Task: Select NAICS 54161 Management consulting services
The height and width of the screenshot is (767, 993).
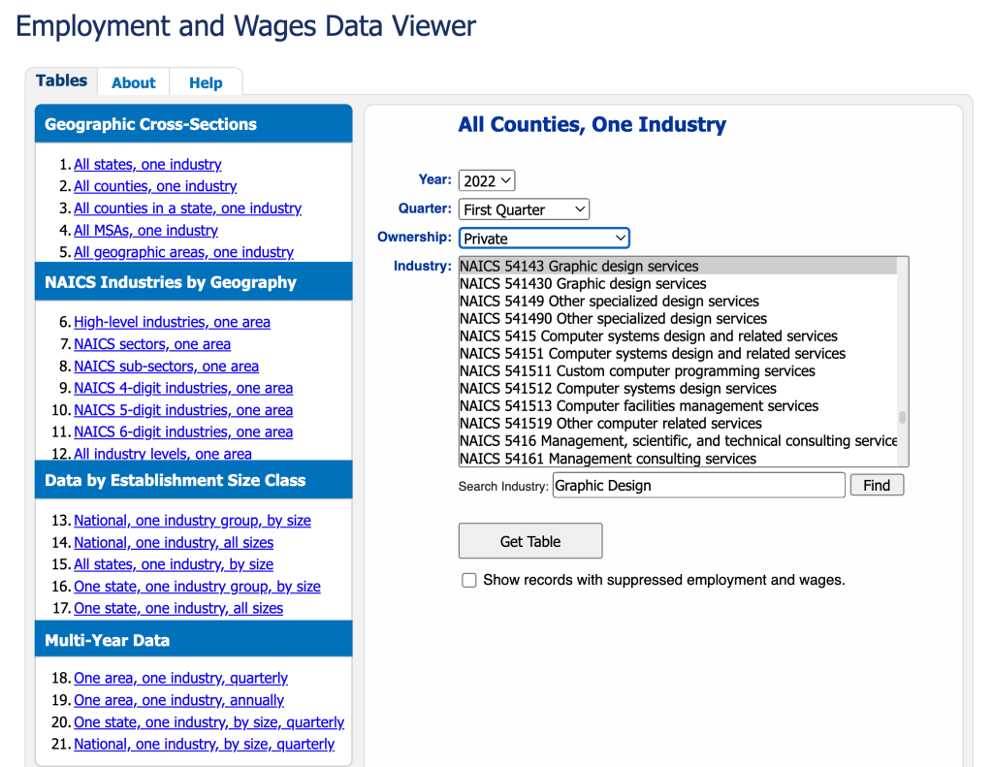Action: pos(608,459)
